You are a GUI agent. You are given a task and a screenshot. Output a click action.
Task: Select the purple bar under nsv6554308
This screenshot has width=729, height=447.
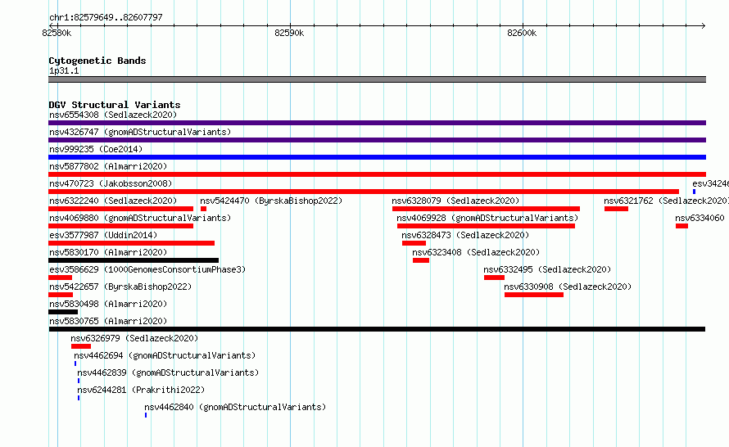pos(377,123)
